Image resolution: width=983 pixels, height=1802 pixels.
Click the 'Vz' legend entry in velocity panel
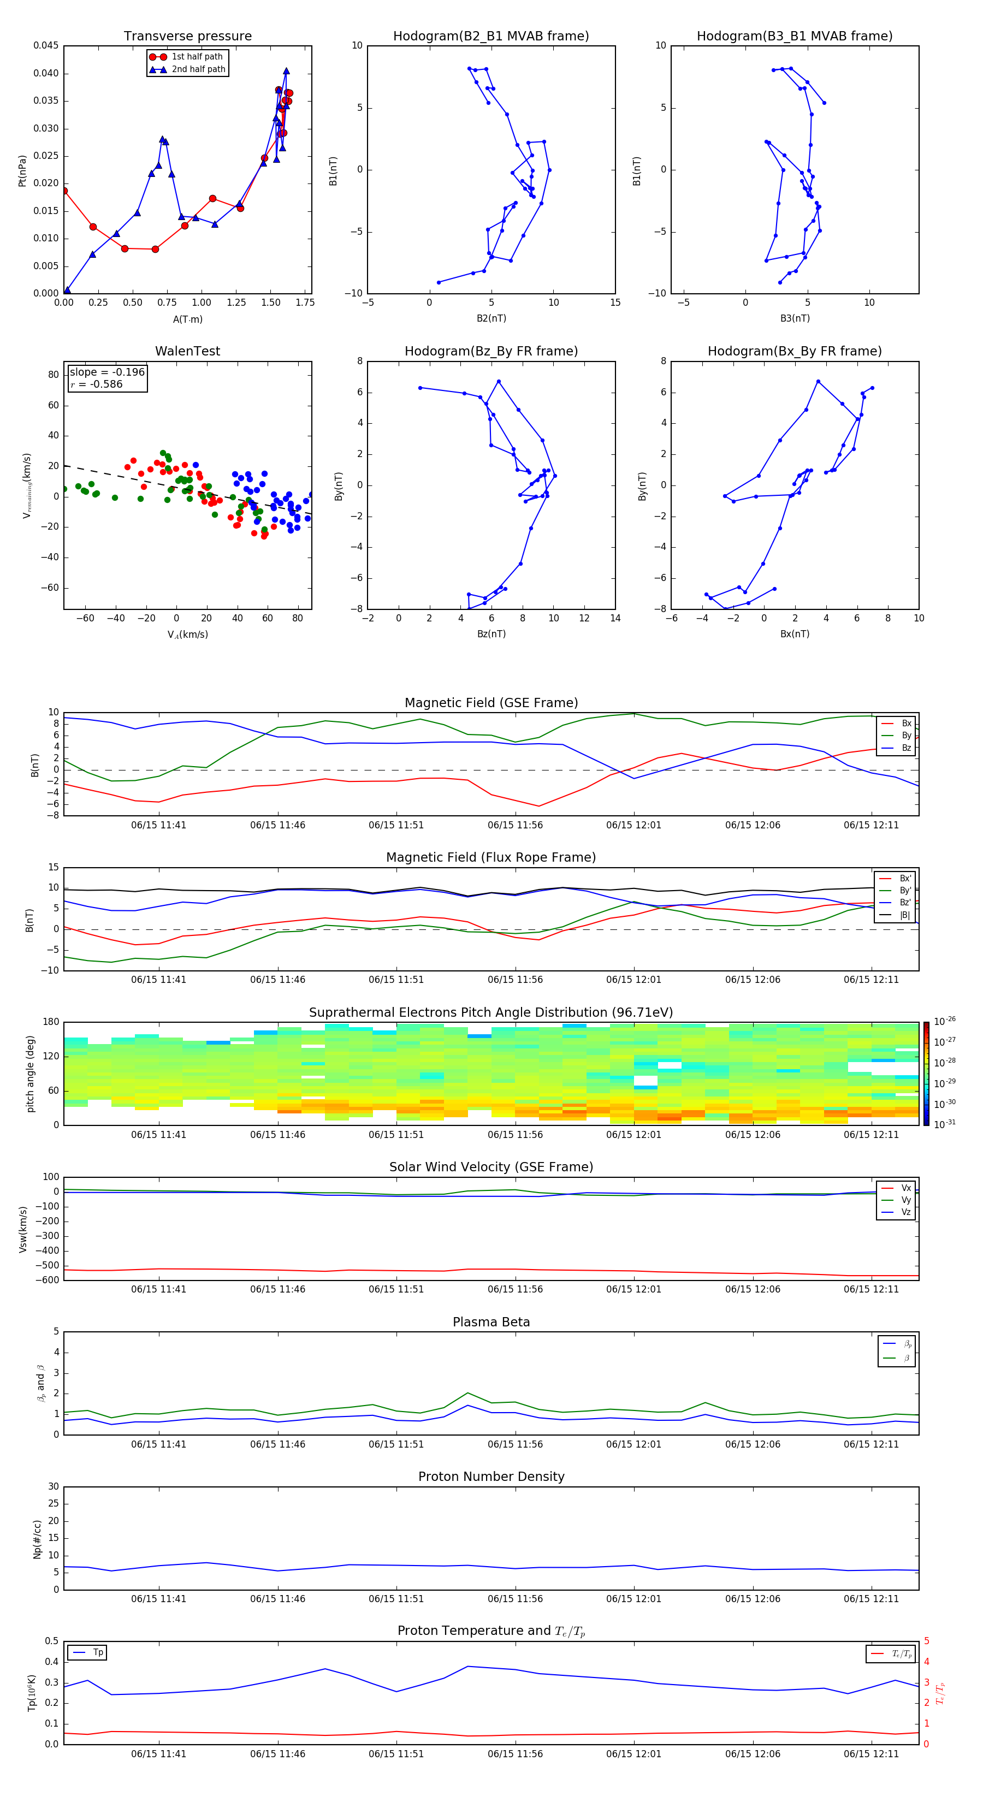pyautogui.click(x=896, y=1212)
